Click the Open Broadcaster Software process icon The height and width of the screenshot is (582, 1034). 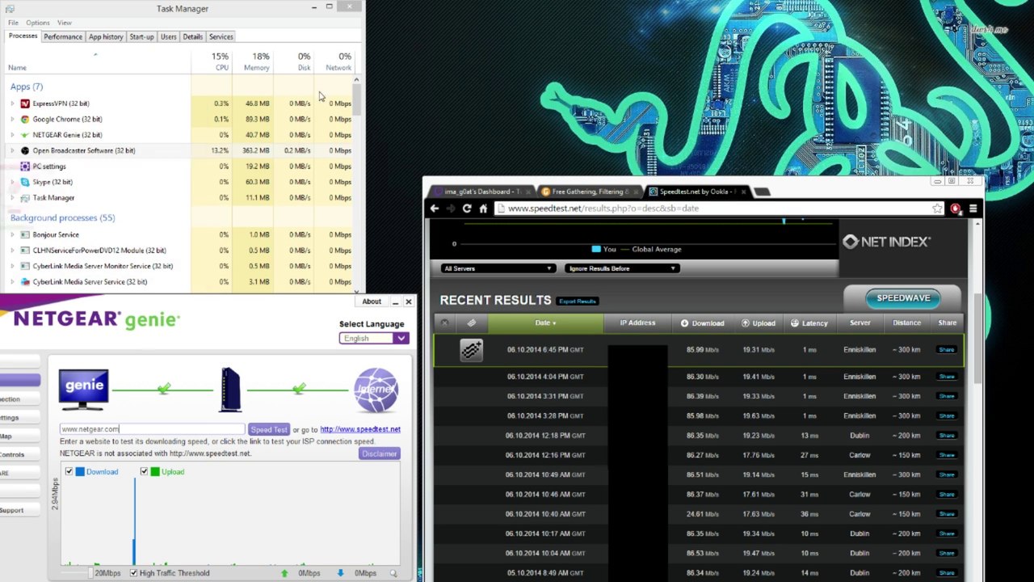pos(25,150)
